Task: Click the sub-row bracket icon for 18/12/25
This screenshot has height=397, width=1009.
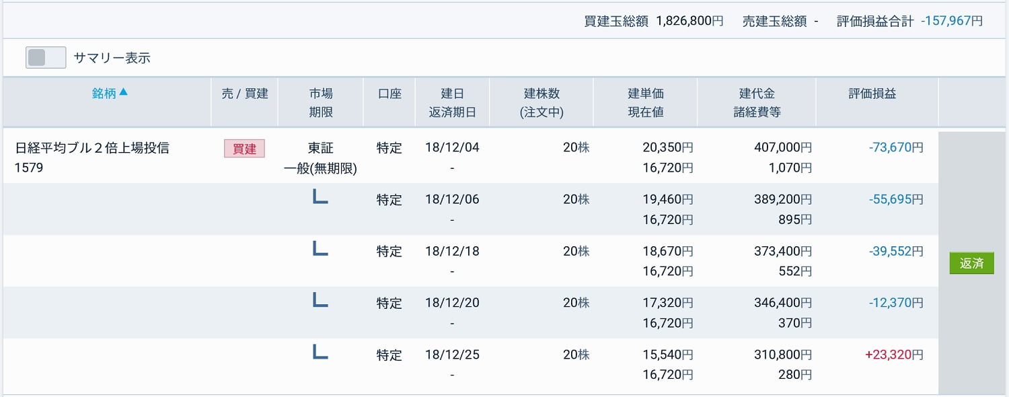Action: 320,352
